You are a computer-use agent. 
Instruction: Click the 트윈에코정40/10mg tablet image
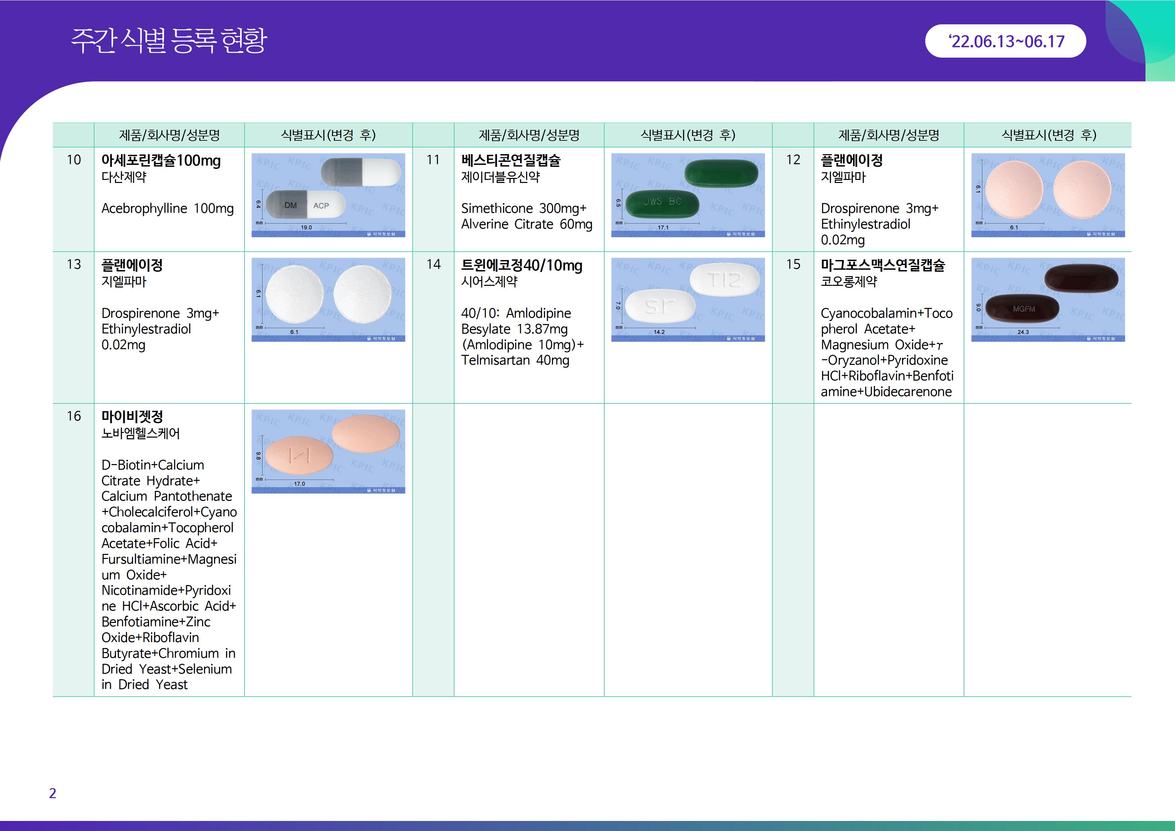688,300
